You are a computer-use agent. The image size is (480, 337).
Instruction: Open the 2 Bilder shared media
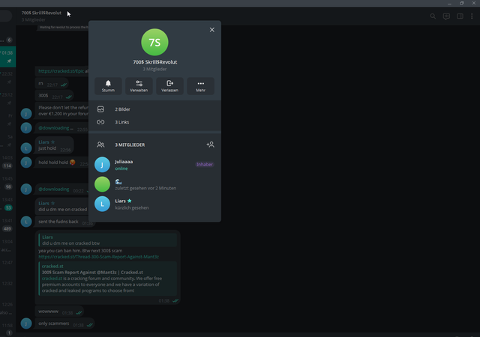[154, 109]
